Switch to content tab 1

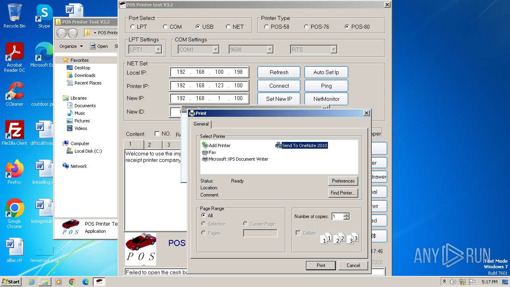[130, 144]
